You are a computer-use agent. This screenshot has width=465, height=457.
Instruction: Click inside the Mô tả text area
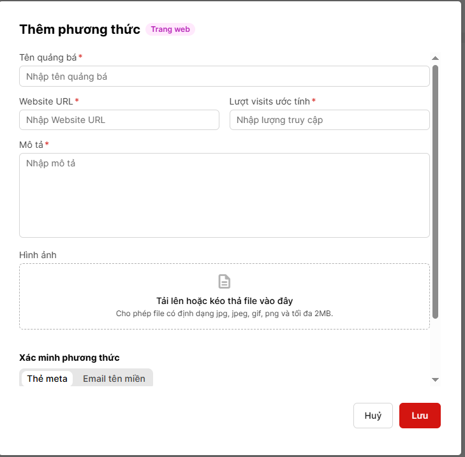pos(224,195)
